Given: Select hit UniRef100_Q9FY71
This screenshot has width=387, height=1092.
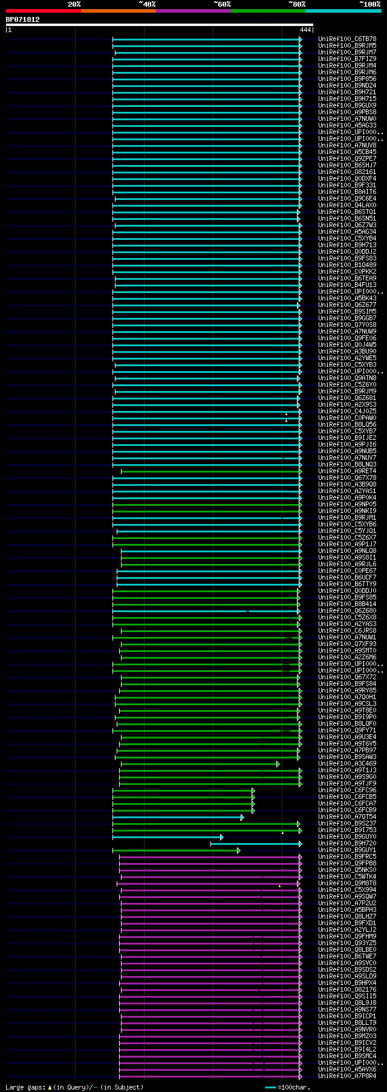Looking at the screenshot, I should tap(347, 731).
